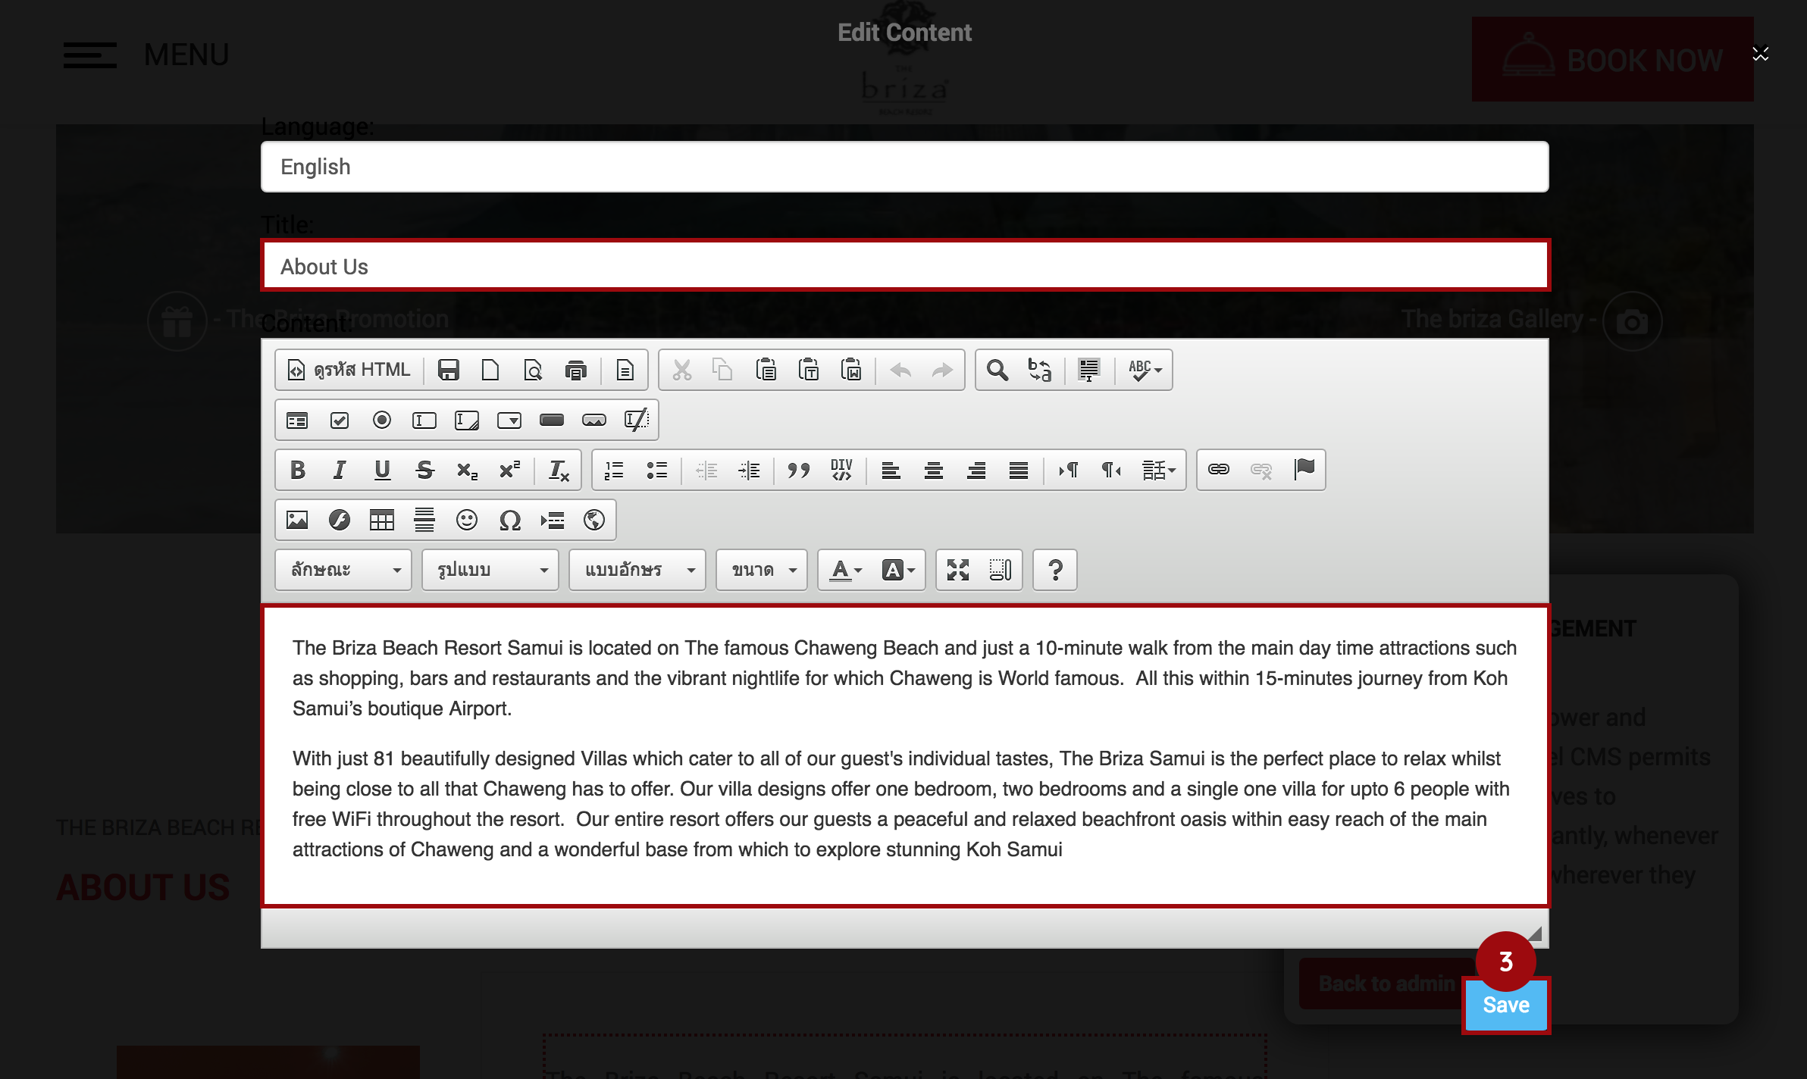Click the Select All icon
Viewport: 1807px width, 1079px height.
(x=1089, y=370)
